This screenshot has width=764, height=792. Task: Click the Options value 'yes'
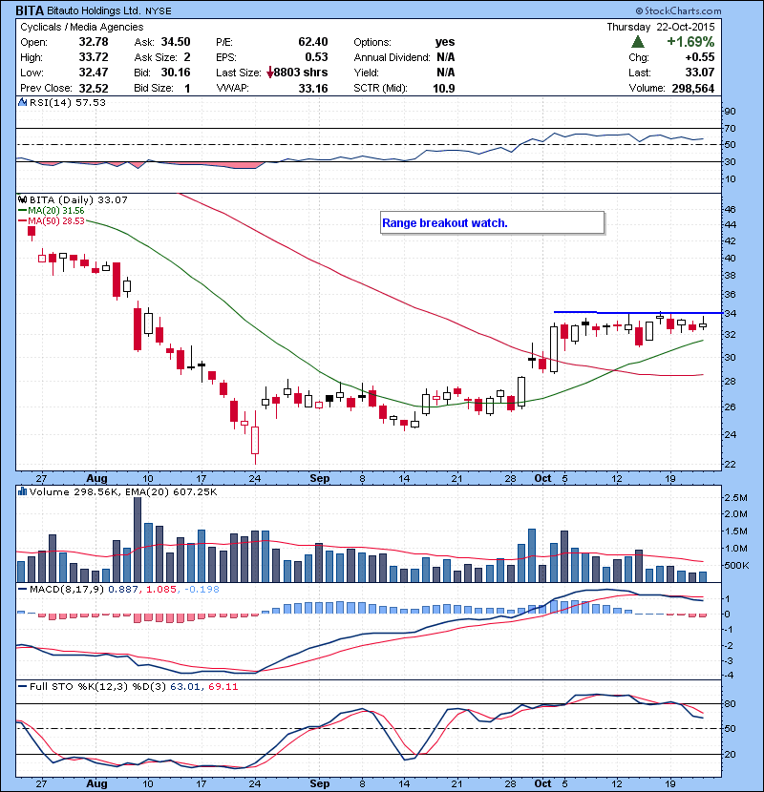[445, 42]
